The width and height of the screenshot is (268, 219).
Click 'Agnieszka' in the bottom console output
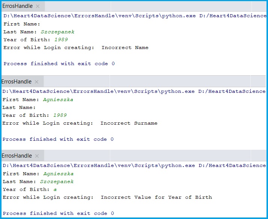pos(58,174)
